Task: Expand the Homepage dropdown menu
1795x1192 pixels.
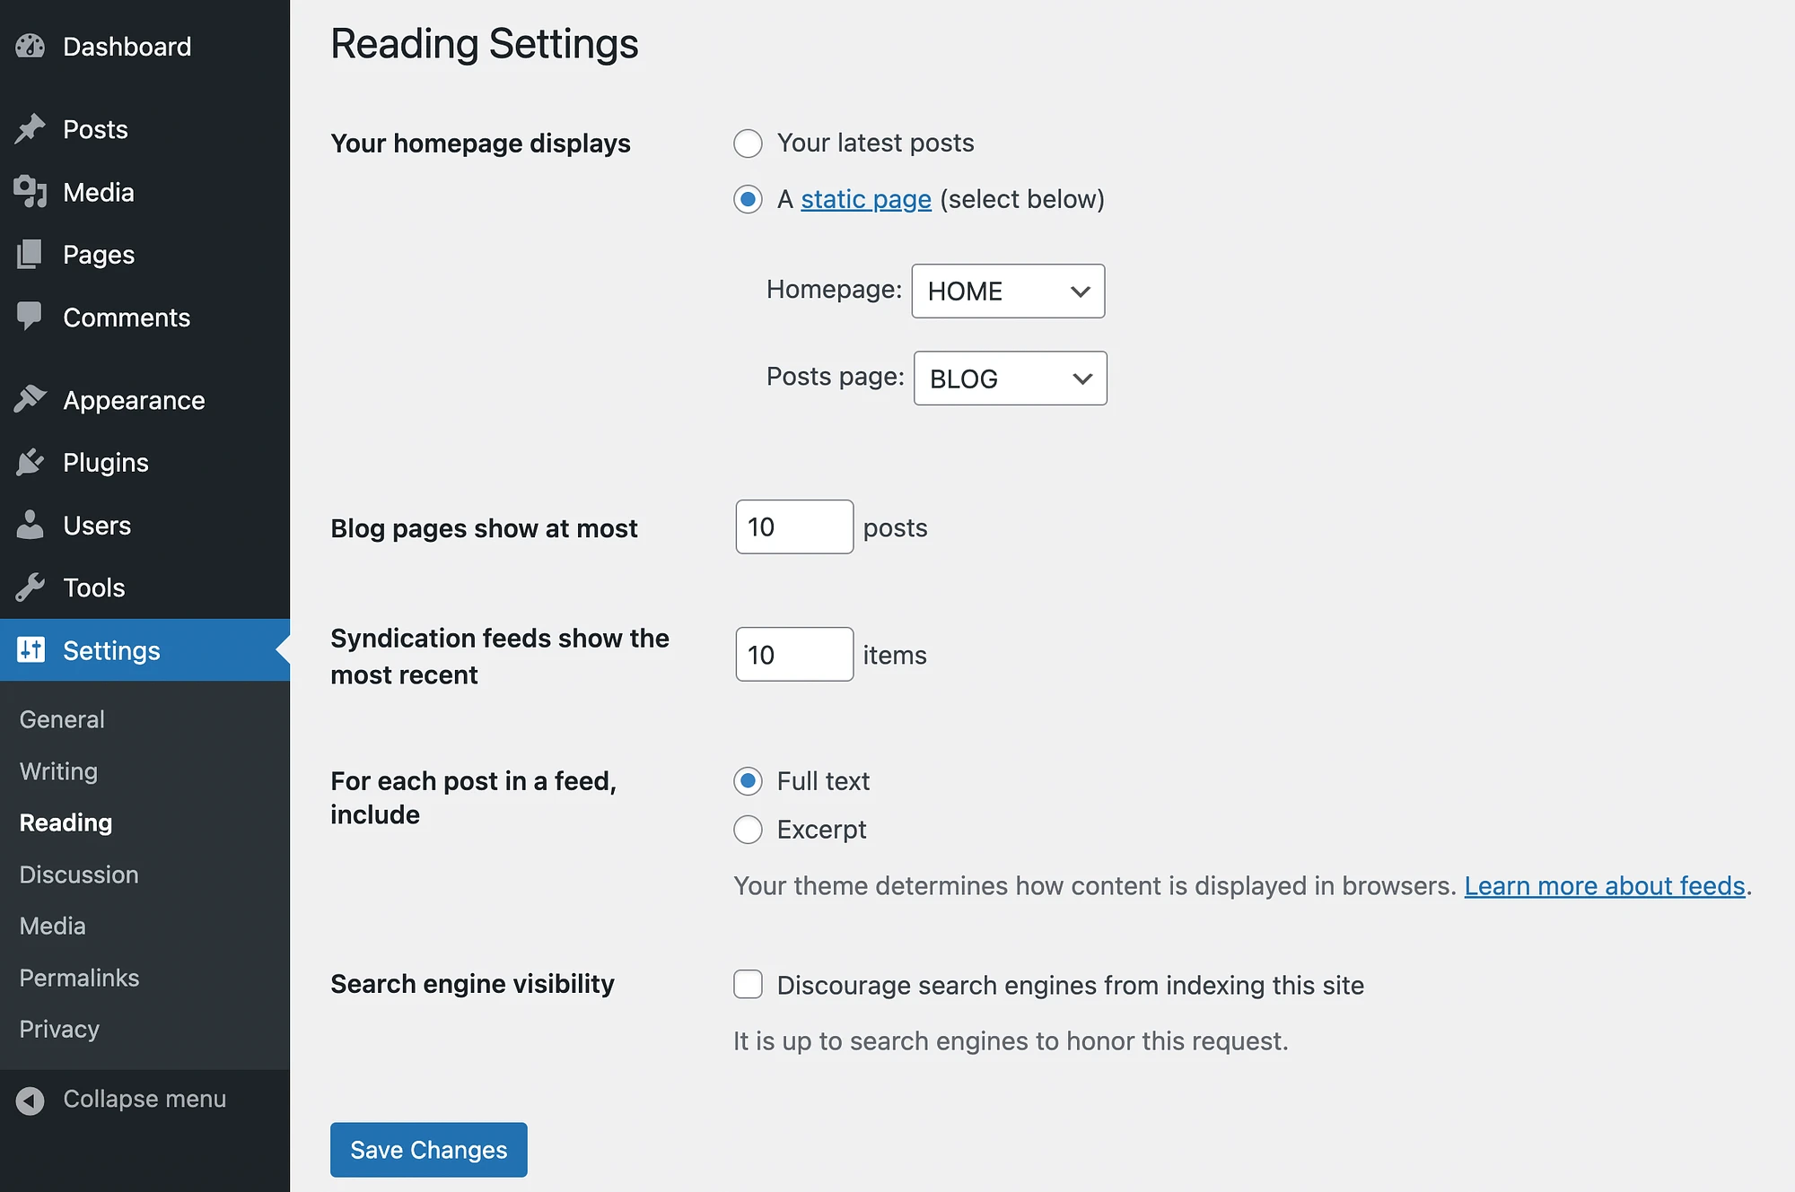Action: tap(1006, 290)
